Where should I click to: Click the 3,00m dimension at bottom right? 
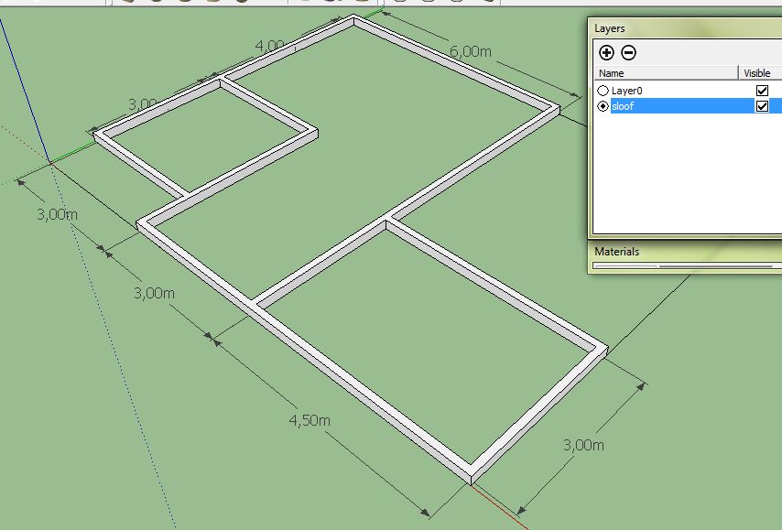click(x=581, y=444)
